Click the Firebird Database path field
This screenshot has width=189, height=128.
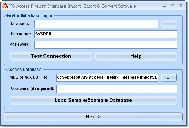point(96,24)
